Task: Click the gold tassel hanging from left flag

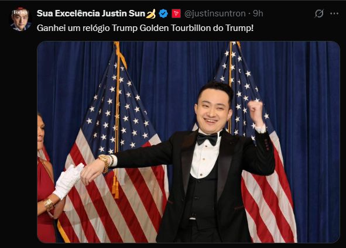Action: click(x=115, y=186)
